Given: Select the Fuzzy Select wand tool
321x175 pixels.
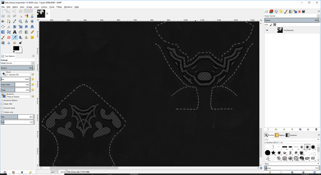Looking at the screenshot, I should (21, 16).
